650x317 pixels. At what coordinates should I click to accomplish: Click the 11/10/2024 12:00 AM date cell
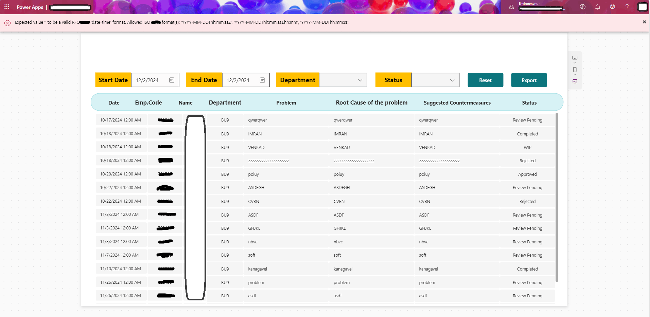pyautogui.click(x=121, y=268)
